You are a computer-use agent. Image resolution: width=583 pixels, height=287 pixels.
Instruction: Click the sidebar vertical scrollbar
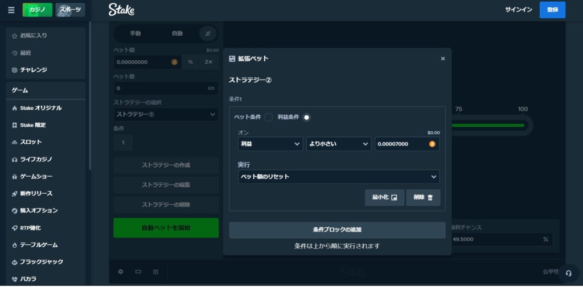[89, 96]
